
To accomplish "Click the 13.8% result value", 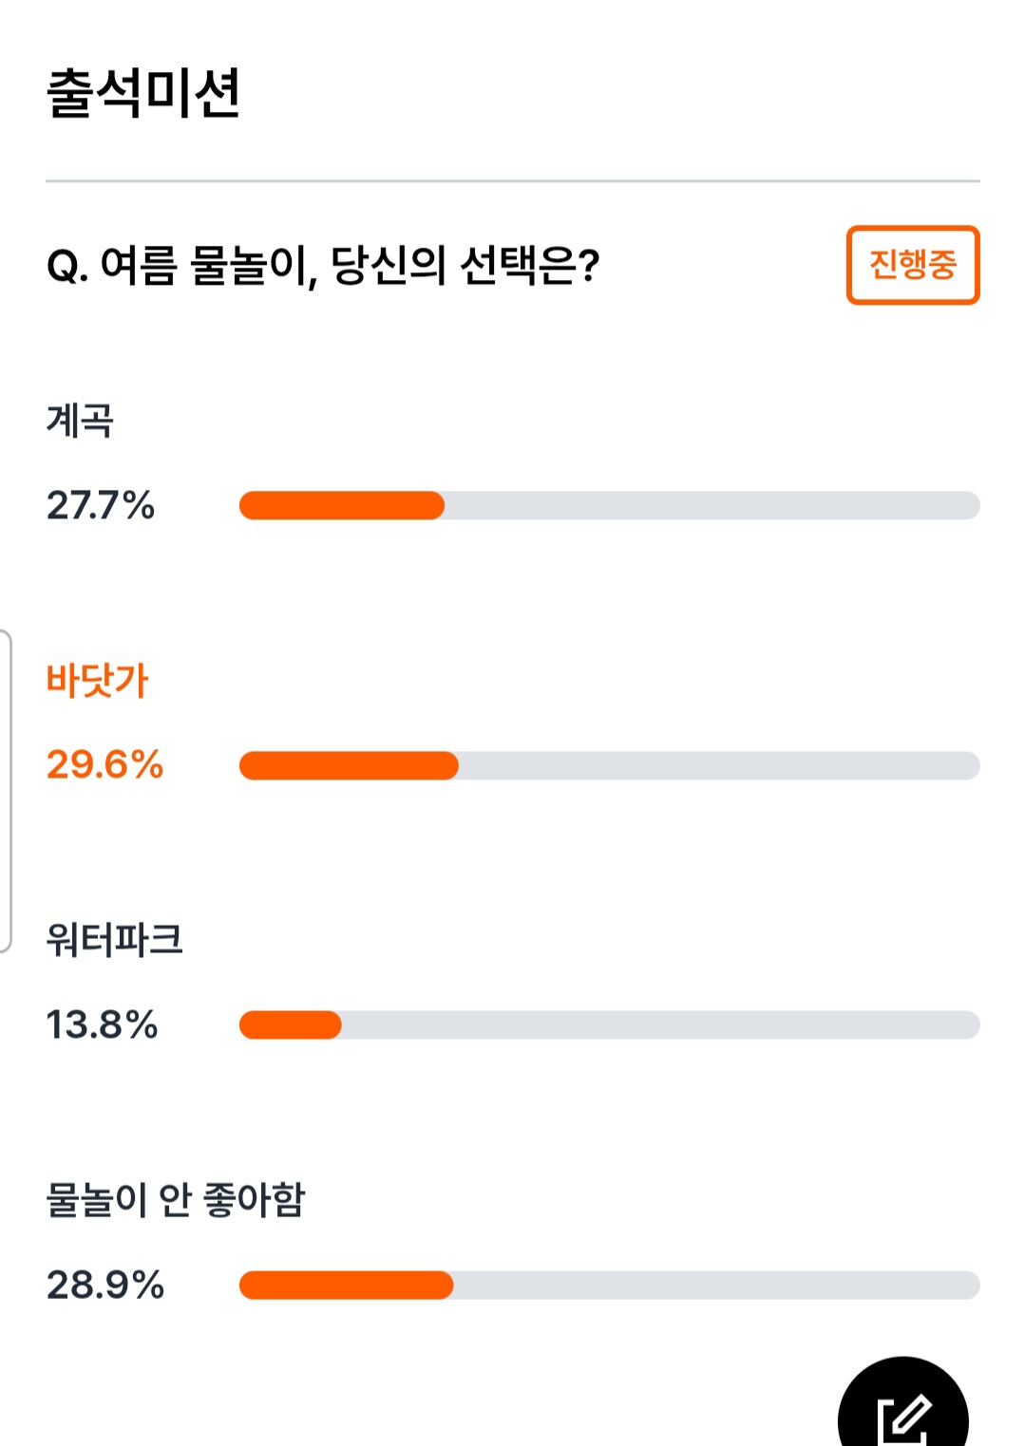I will 102,1024.
